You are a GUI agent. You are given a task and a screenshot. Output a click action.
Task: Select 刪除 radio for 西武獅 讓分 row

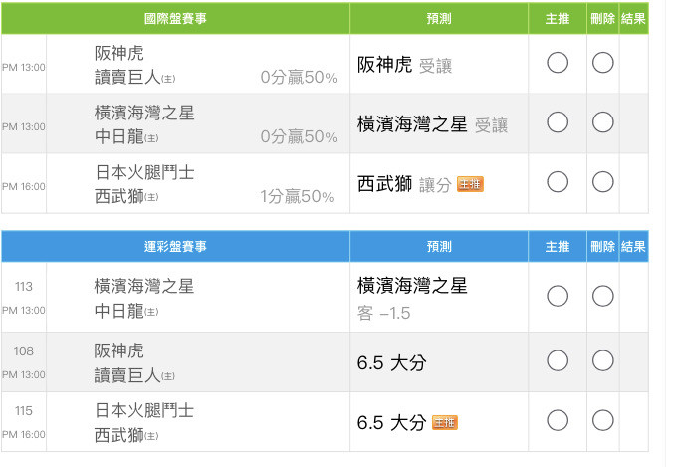[602, 182]
